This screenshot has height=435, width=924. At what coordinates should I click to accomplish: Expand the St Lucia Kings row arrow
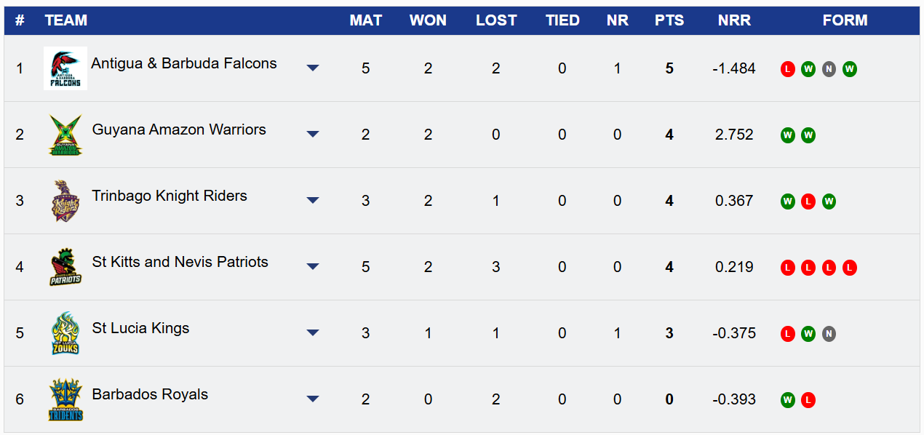(x=313, y=332)
